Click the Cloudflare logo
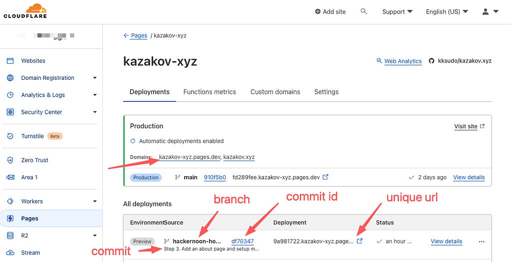 [x=25, y=11]
